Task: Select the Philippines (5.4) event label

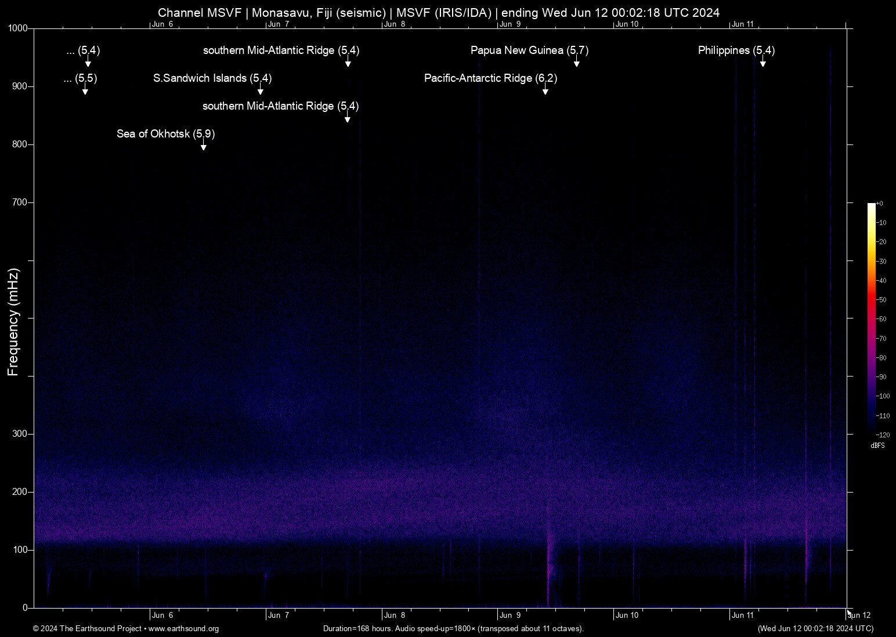Action: 736,50
